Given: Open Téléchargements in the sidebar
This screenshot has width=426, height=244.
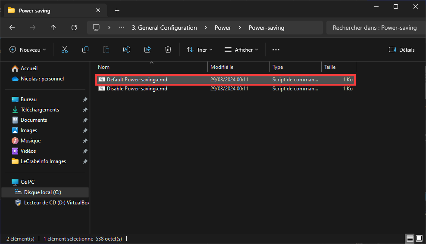Looking at the screenshot, I should (x=40, y=110).
